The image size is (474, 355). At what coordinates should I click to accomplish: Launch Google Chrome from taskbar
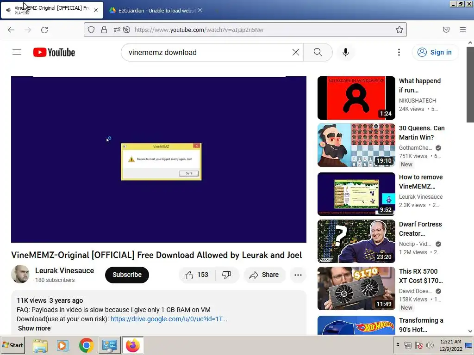86,345
